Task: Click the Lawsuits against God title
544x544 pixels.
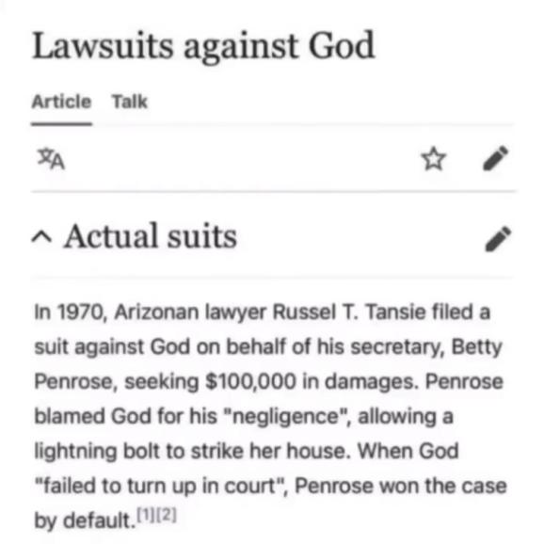Action: [x=203, y=46]
